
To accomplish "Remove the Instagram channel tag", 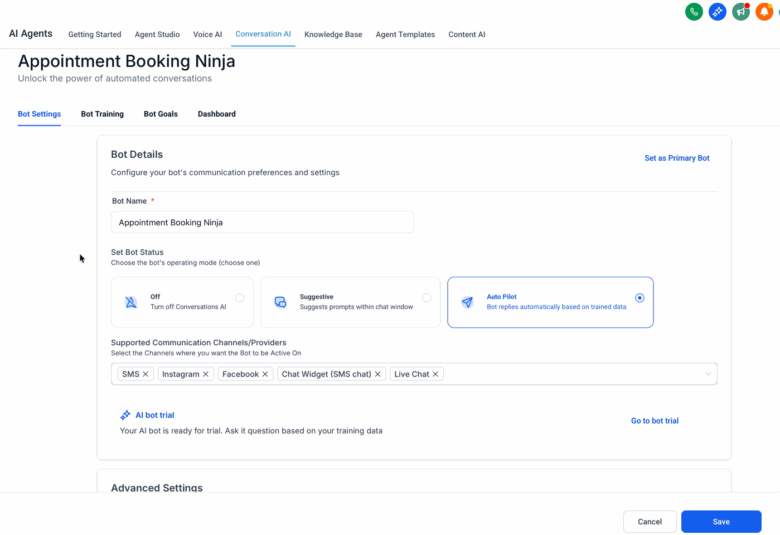I will click(x=206, y=374).
